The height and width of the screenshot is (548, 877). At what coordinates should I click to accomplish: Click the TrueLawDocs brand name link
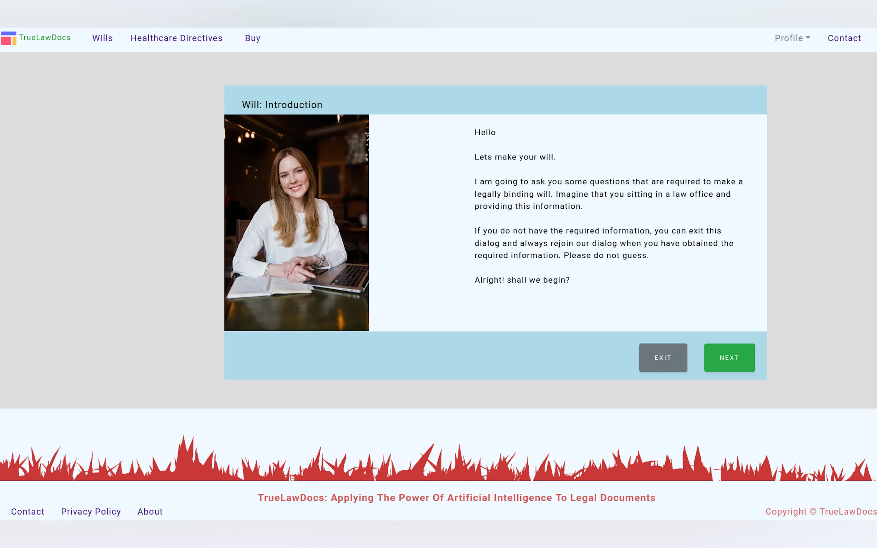pyautogui.click(x=45, y=38)
